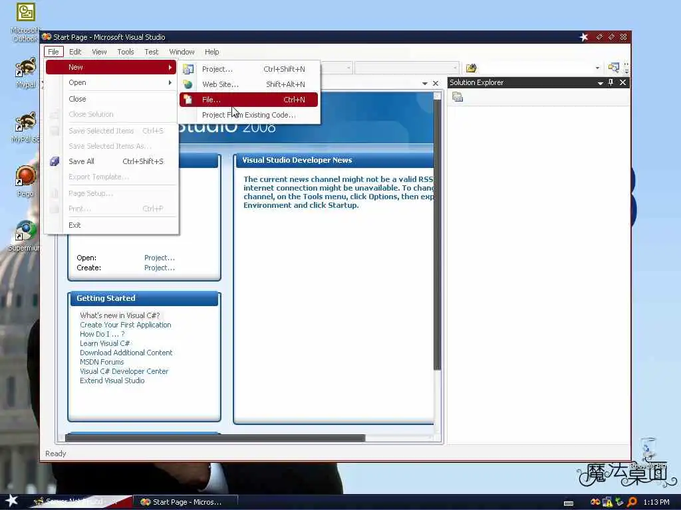Screen dimensions: 681x510
Task: Click the star button in Visual Studio title bar
Action: [x=584, y=37]
